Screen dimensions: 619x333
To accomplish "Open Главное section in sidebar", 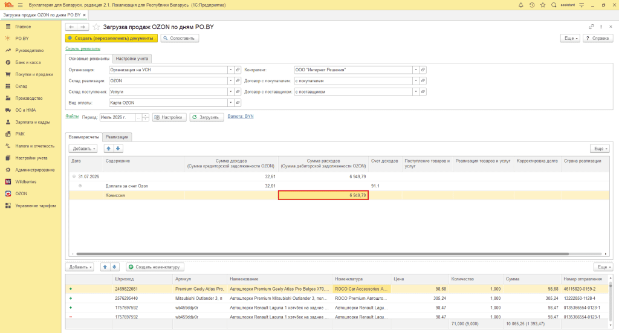I will (x=23, y=27).
